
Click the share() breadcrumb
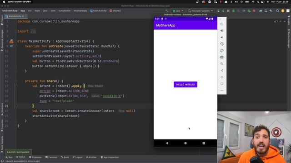[115, 11]
